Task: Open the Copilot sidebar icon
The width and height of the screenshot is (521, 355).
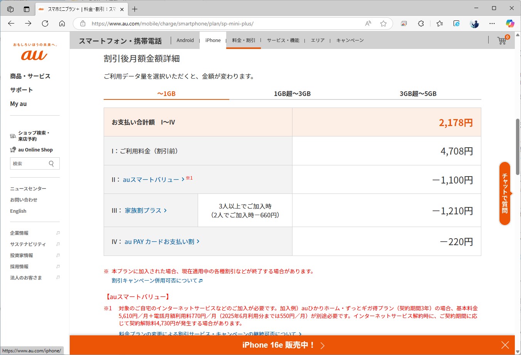Action: 510,24
